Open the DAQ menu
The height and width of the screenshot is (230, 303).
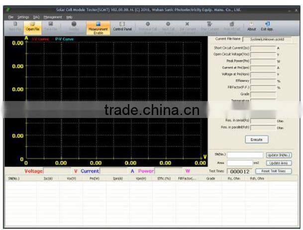pyautogui.click(x=36, y=17)
